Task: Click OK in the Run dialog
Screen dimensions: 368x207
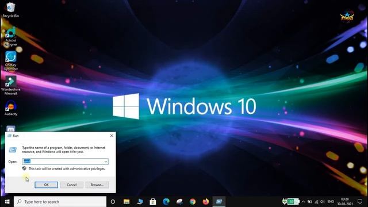Action: pyautogui.click(x=46, y=185)
